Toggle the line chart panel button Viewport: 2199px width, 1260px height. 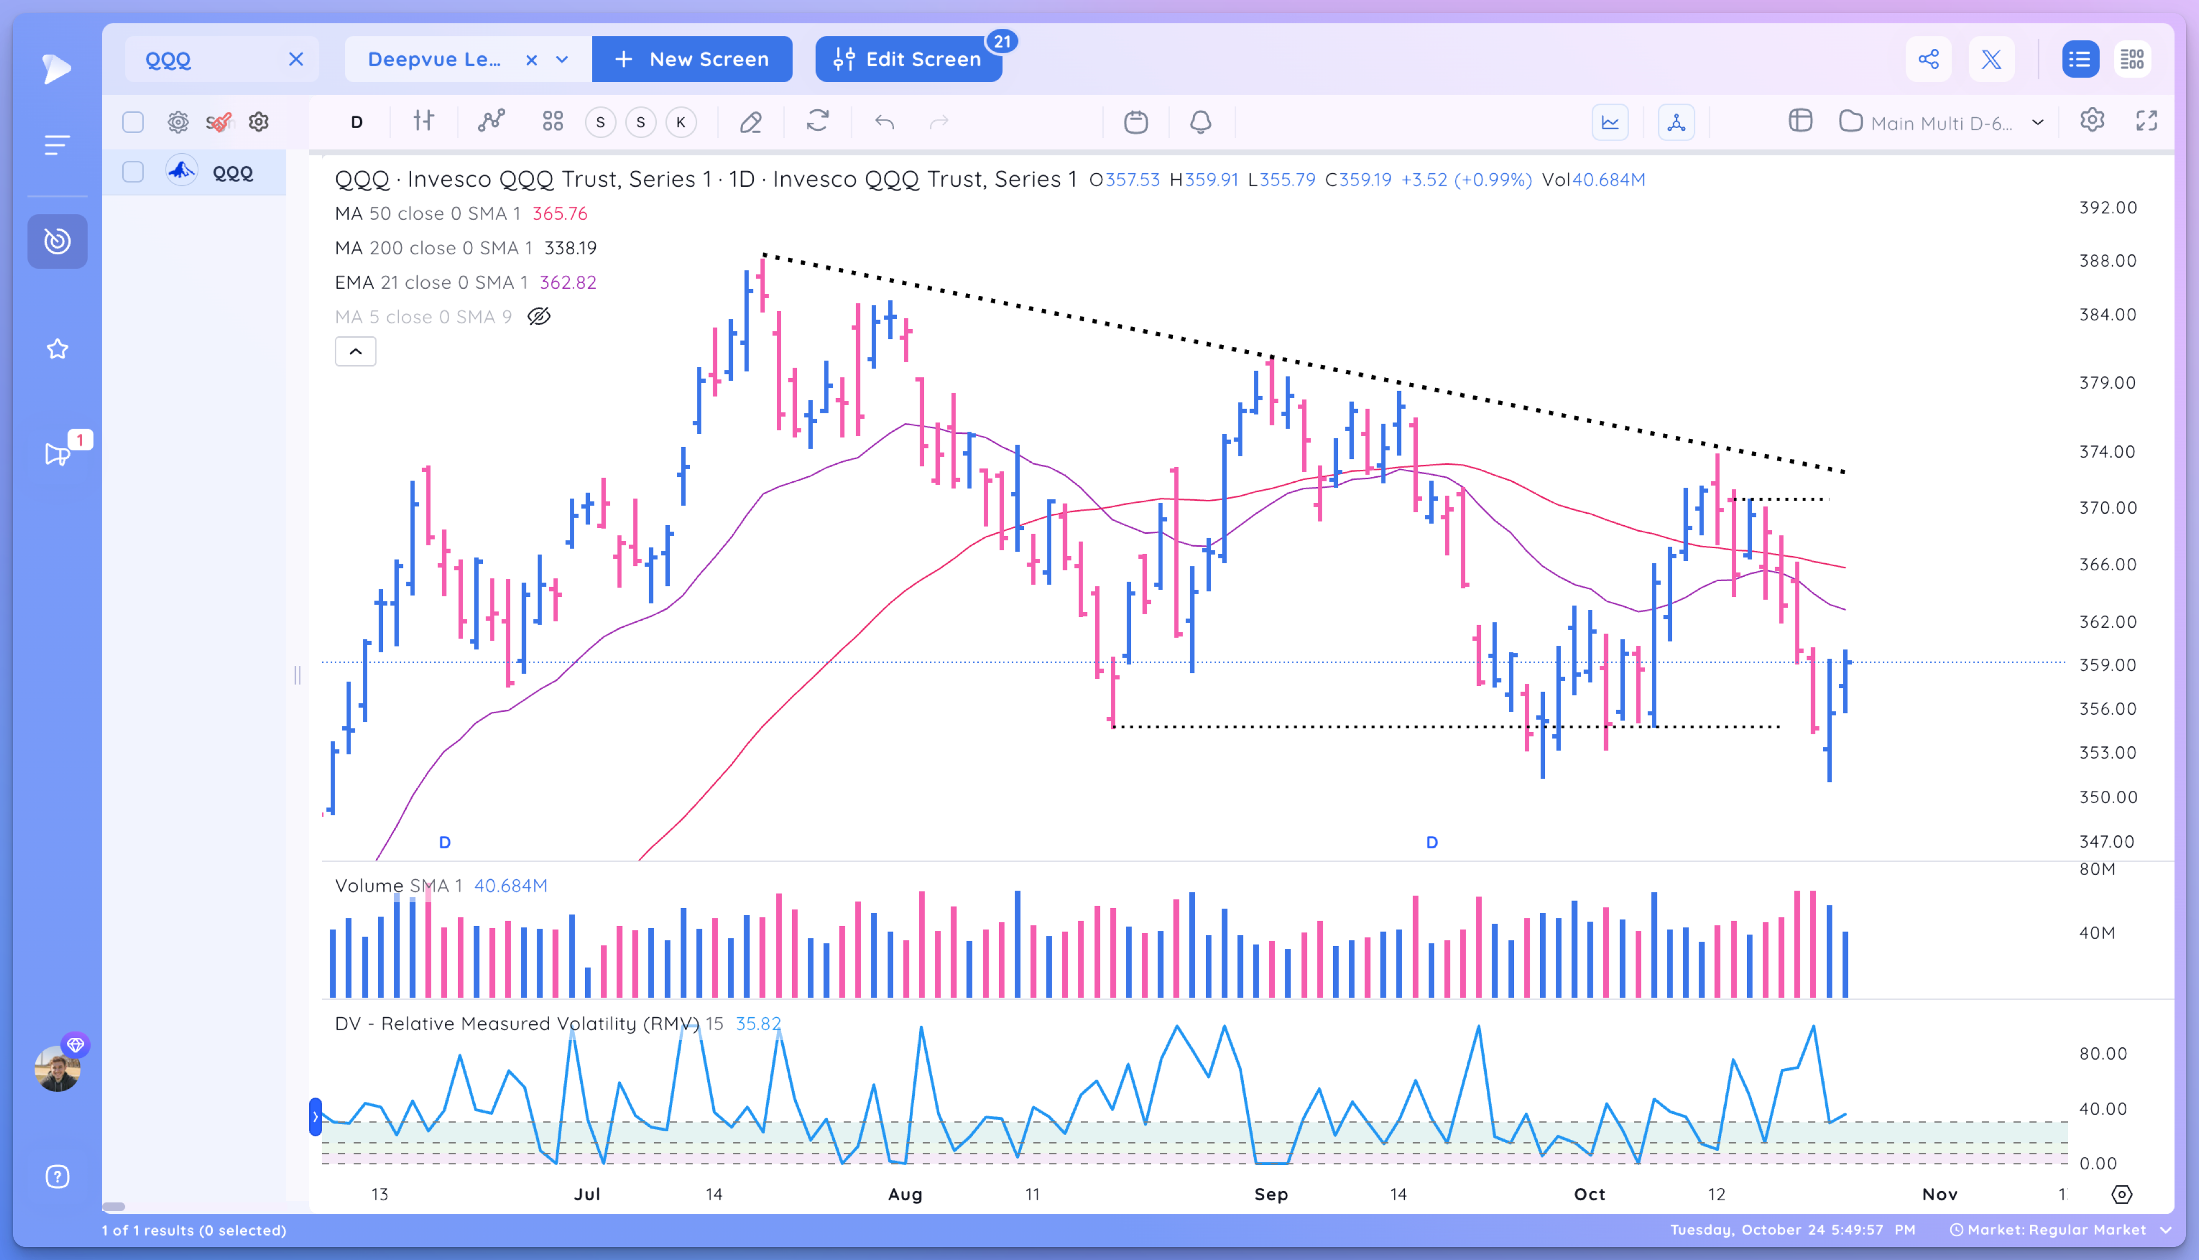pos(1610,122)
